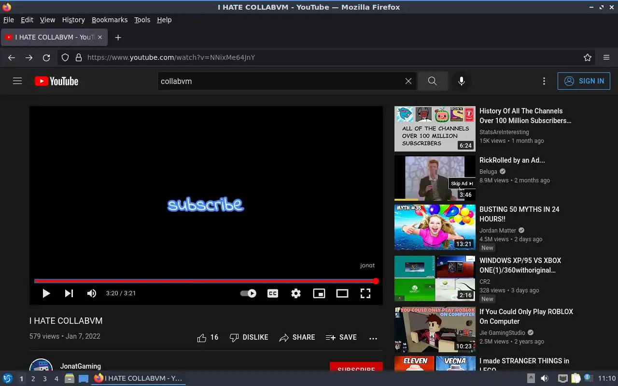Reload the current page
Image resolution: width=618 pixels, height=386 pixels.
pyautogui.click(x=46, y=57)
